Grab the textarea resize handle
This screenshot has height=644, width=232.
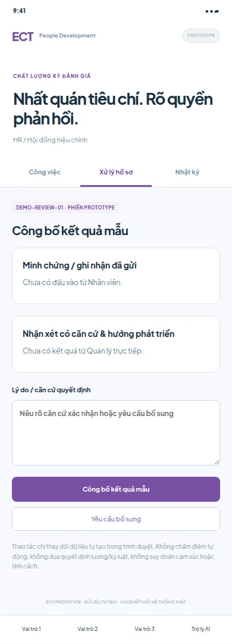tap(217, 462)
